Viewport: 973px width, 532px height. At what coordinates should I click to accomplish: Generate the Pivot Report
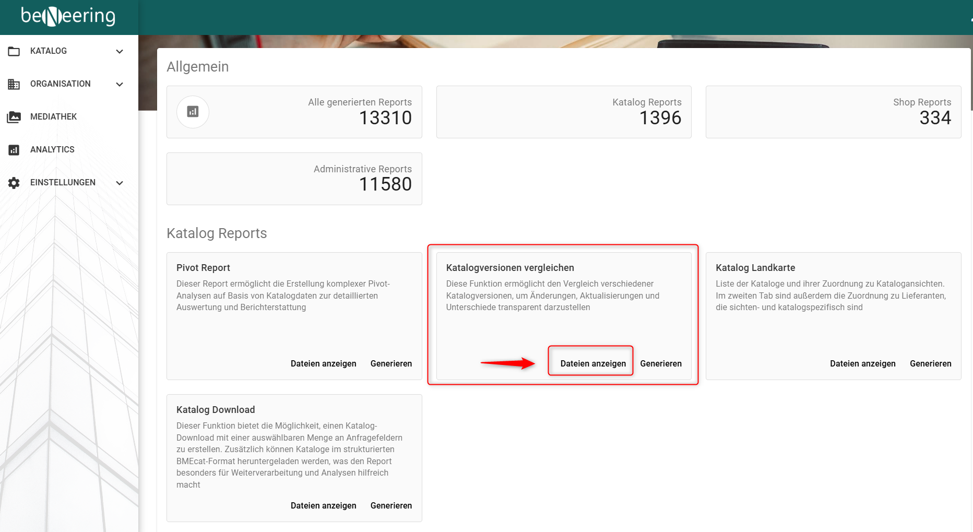pos(391,363)
